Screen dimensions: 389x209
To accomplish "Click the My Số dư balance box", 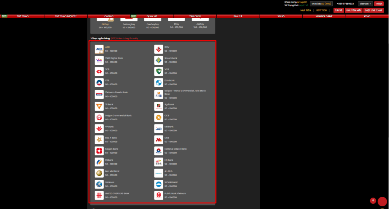I will tap(321, 4).
